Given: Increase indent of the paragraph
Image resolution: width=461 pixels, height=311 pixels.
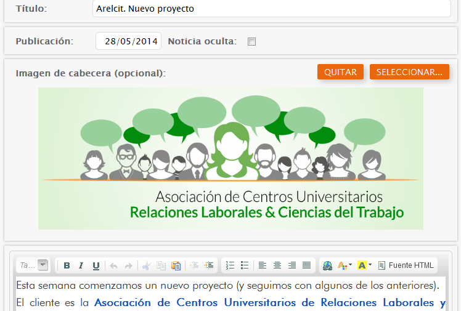Looking at the screenshot, I should click(x=209, y=265).
